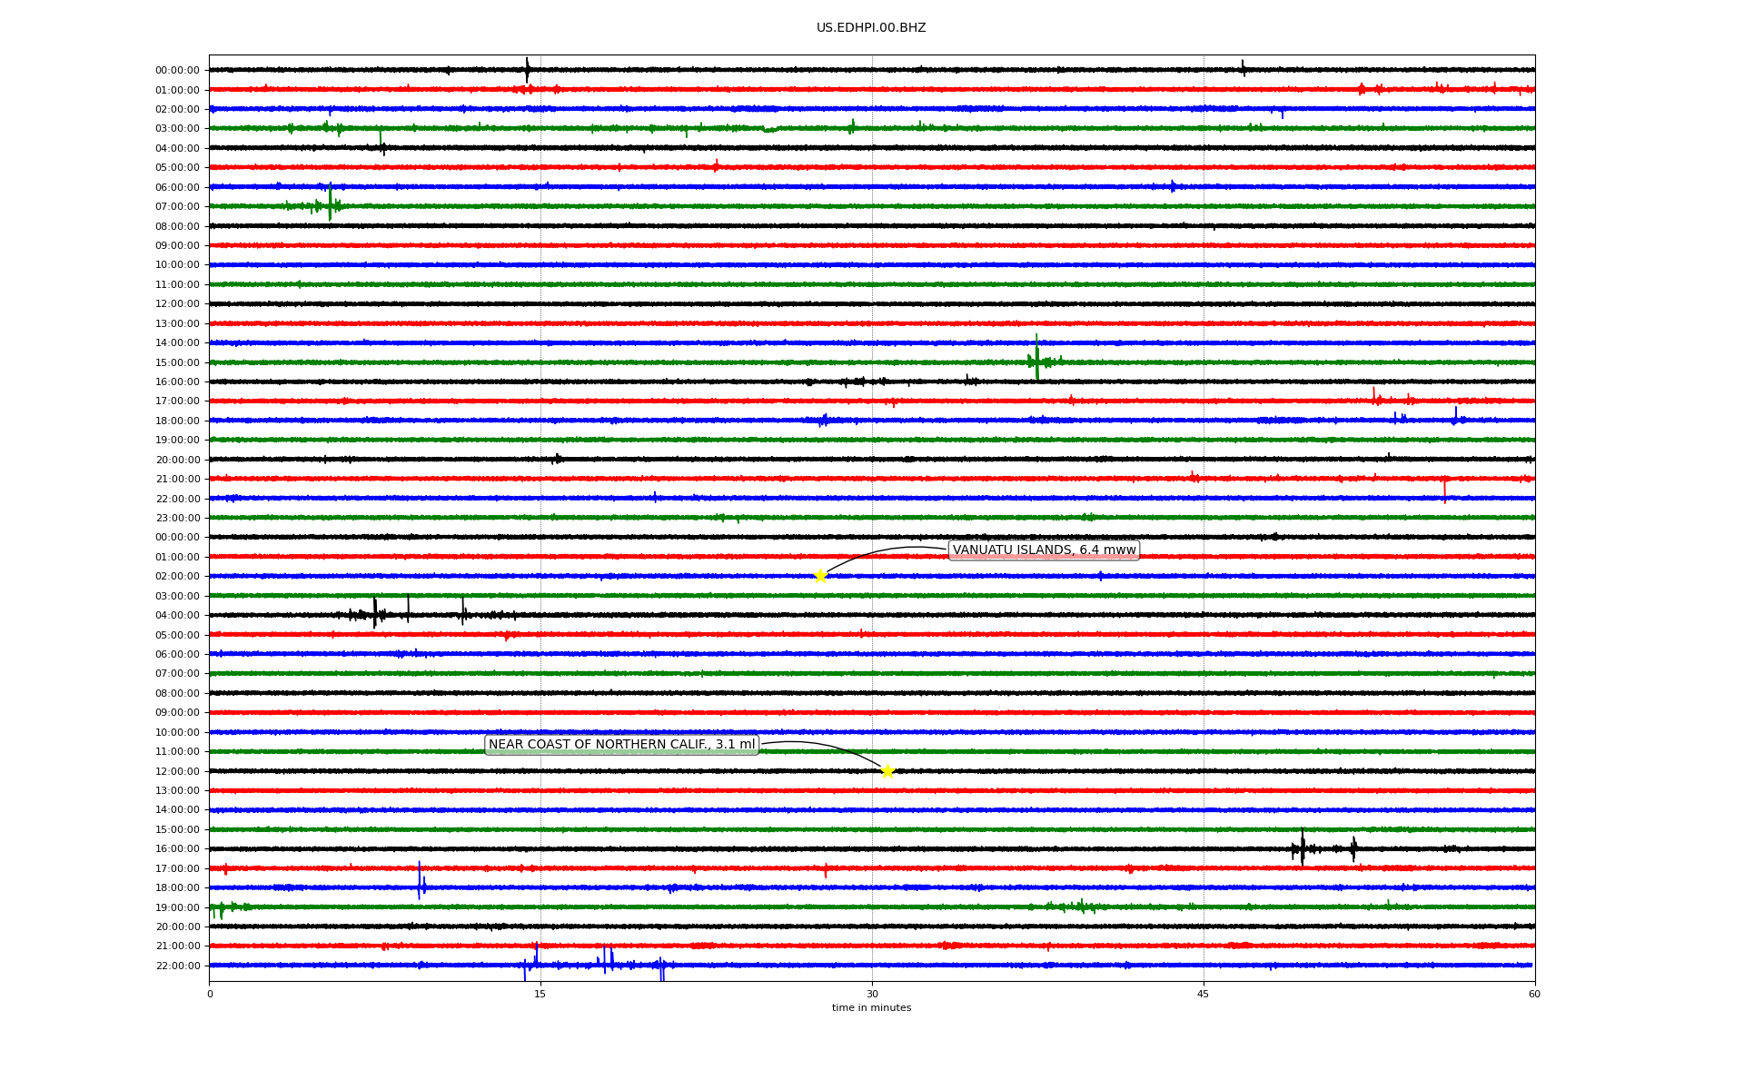Click the 15 tick on the x-axis

(540, 994)
